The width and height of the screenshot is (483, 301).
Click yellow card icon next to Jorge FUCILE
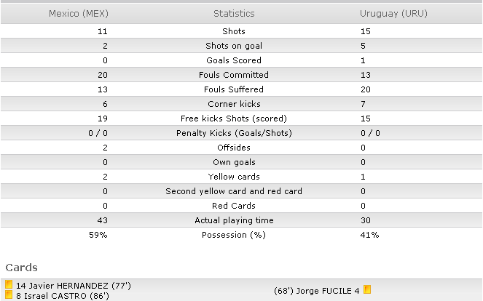coord(367,289)
